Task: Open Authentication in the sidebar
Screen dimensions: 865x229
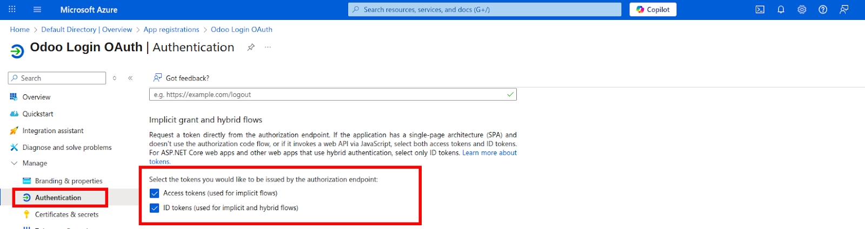Action: tap(58, 198)
